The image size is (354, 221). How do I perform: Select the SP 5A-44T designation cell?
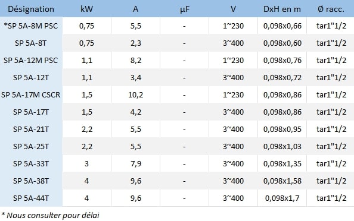coord(31,198)
